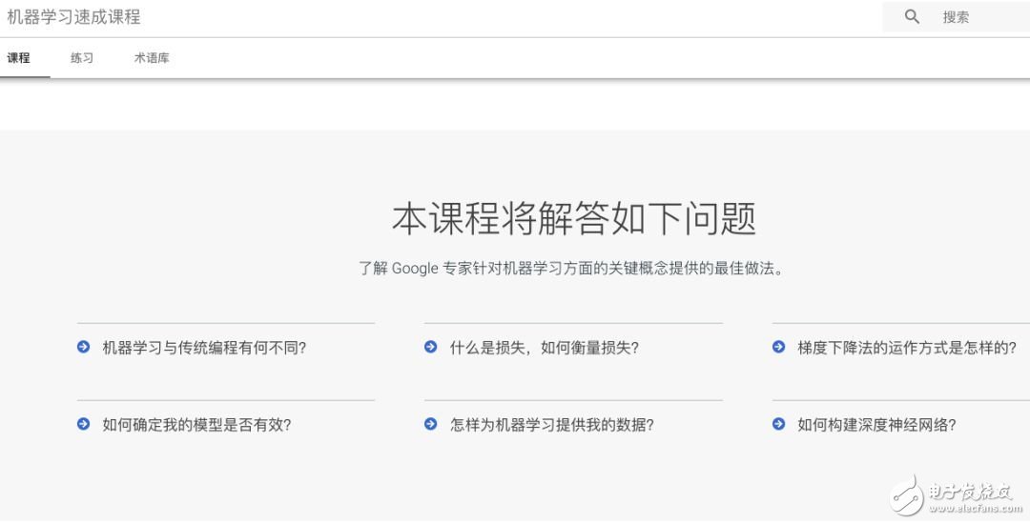Click arrow icon beside 梯度下降法的运作方式
This screenshot has width=1030, height=524.
(779, 348)
